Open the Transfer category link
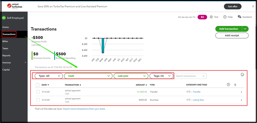 [197, 92]
